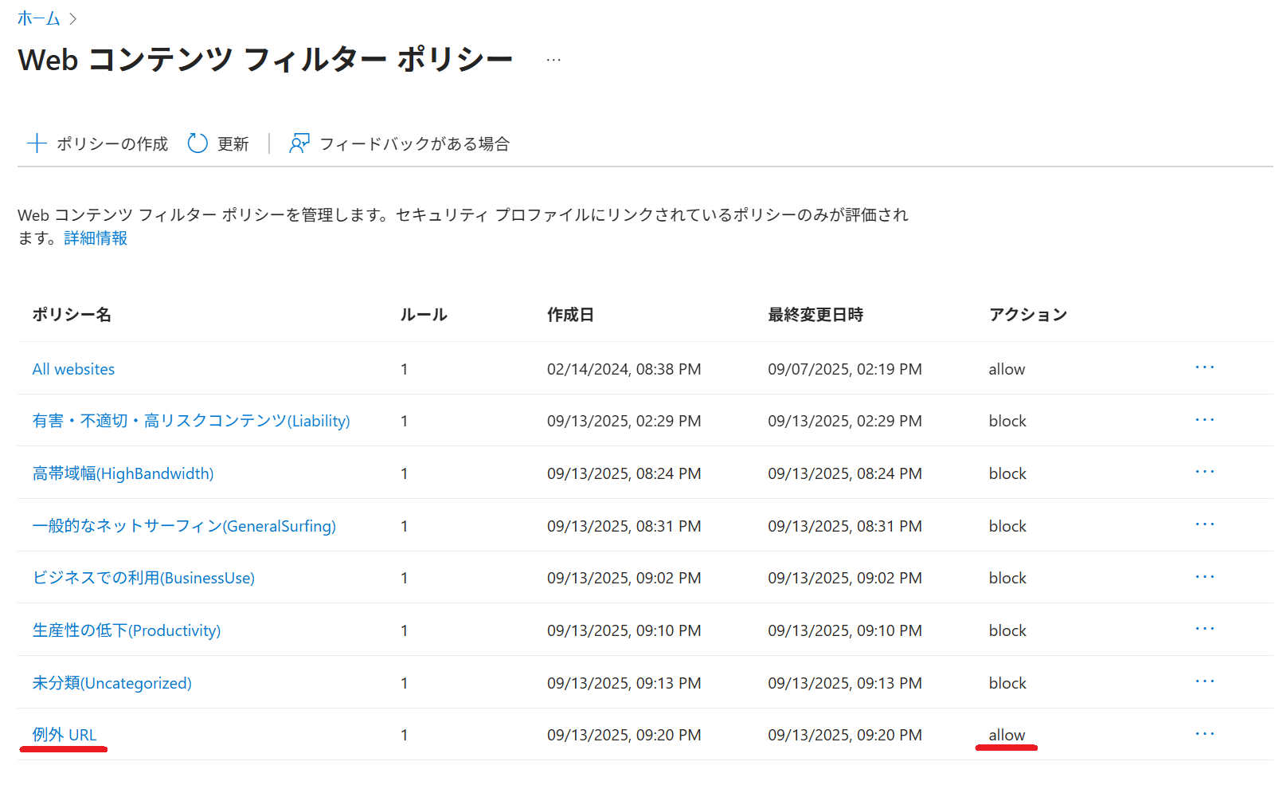The width and height of the screenshot is (1279, 793).
Task: Click the created date 09/13/2025, 09:13 PM
Action: coord(624,683)
